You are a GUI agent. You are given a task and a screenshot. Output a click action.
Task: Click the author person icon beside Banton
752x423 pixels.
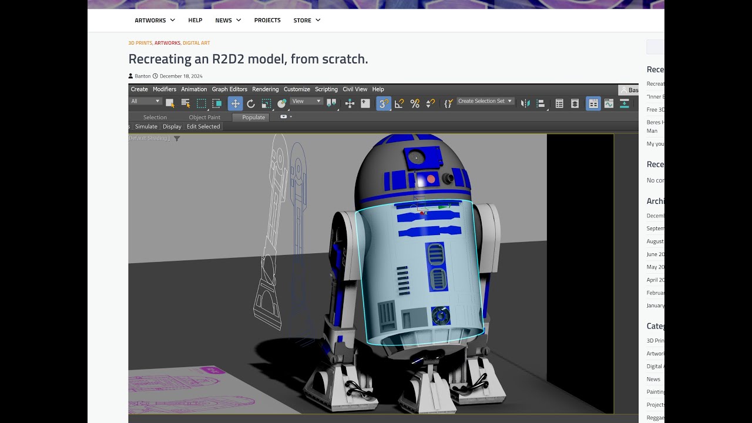[x=131, y=76]
